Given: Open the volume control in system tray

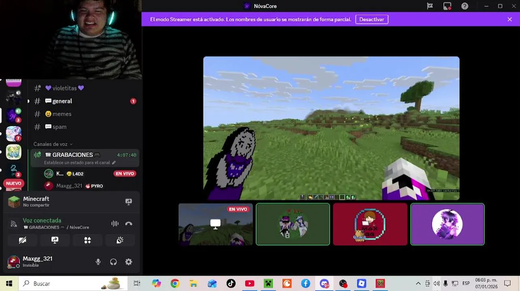Looking at the screenshot, I should point(437,284).
